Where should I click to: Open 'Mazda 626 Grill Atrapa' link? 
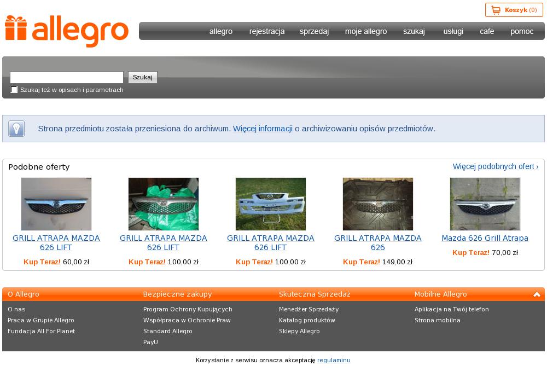(x=485, y=238)
